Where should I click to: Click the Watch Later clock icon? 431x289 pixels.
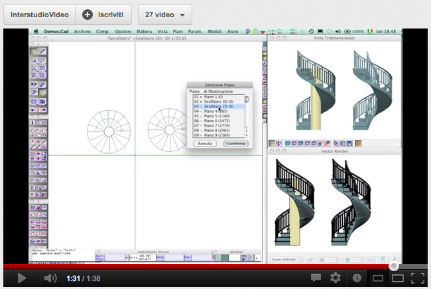[x=357, y=278]
